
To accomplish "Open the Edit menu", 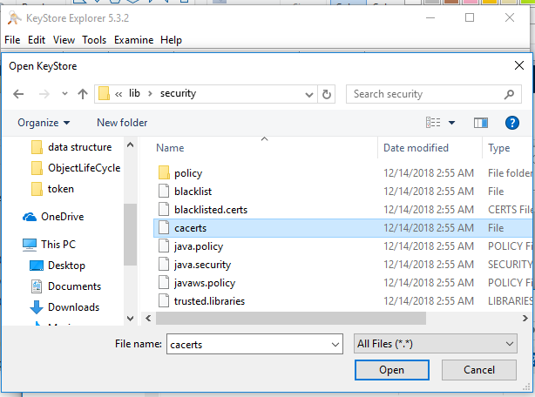I will click(37, 40).
